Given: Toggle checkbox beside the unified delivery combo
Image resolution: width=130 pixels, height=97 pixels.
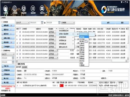Looking at the screenshot, I should [78, 34].
